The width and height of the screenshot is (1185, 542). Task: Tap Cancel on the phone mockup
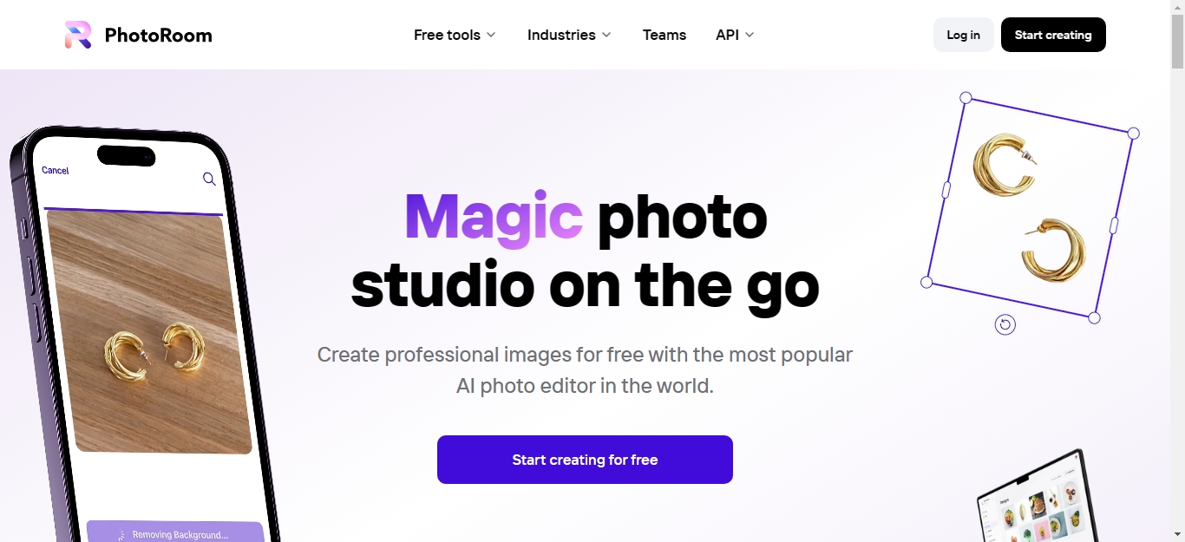(x=56, y=170)
